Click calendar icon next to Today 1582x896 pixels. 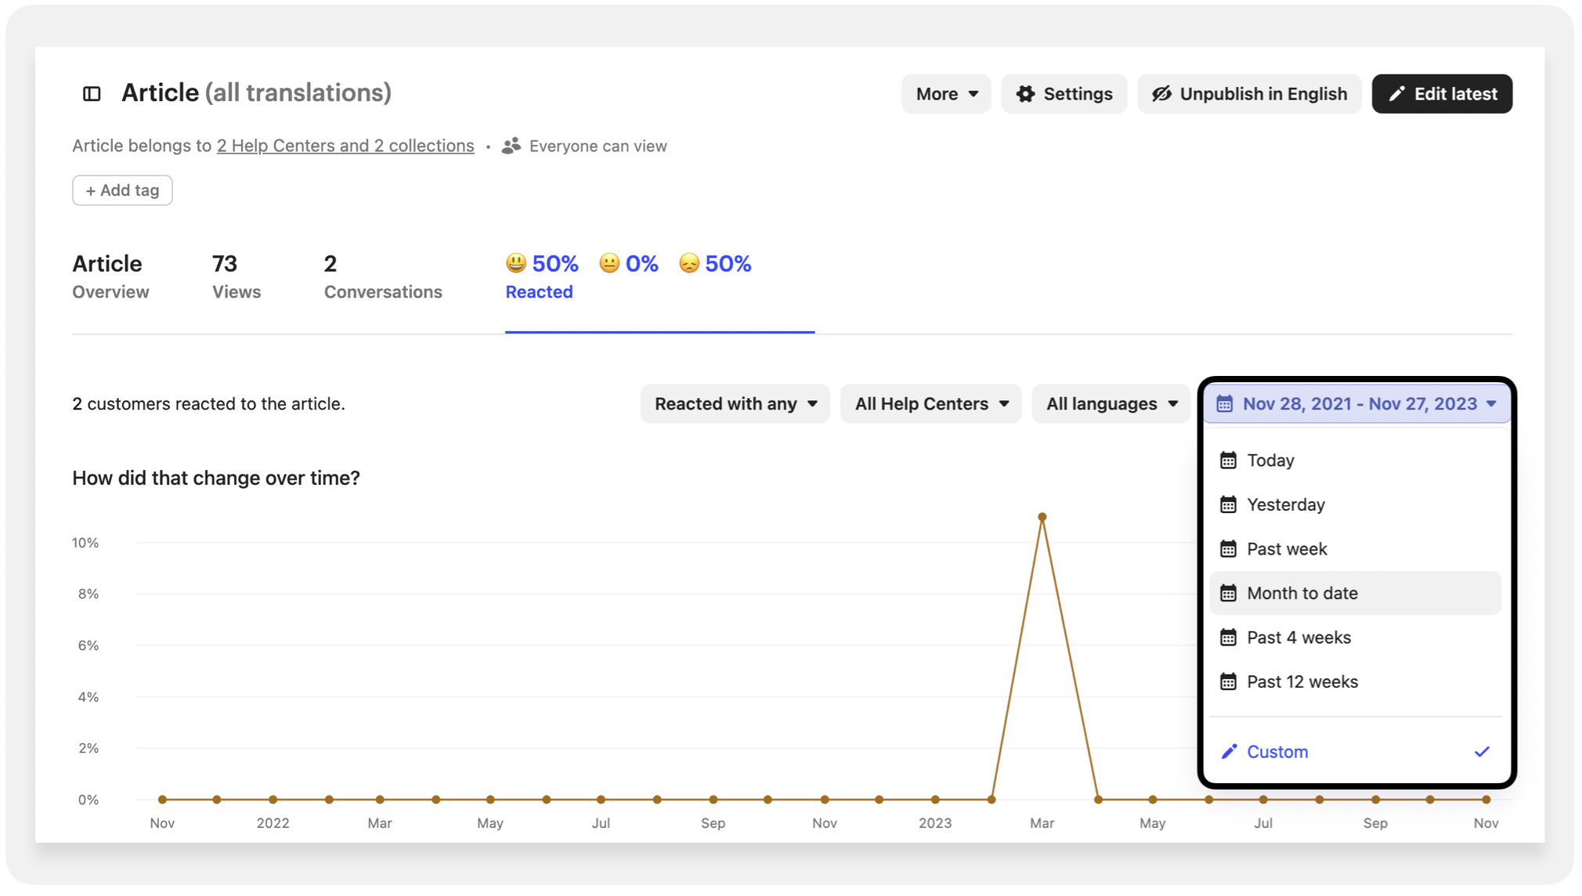1228,461
